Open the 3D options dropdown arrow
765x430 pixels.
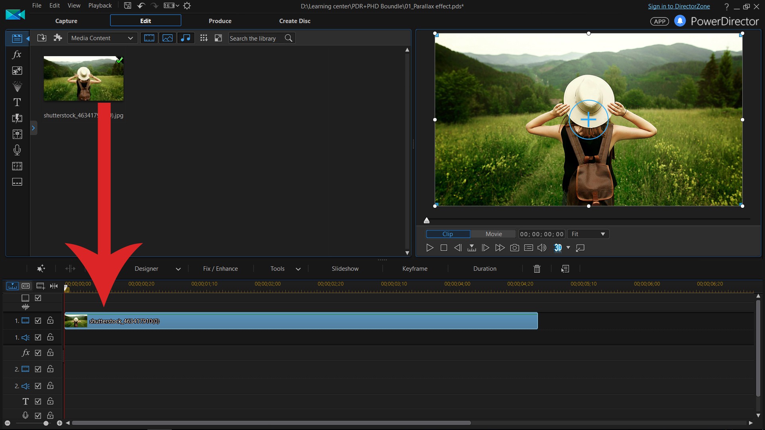coord(568,248)
